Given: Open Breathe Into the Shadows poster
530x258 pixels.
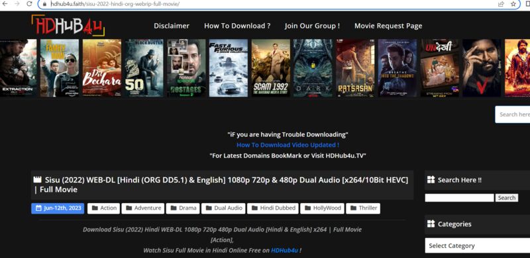Looking at the screenshot, I should tap(397, 68).
